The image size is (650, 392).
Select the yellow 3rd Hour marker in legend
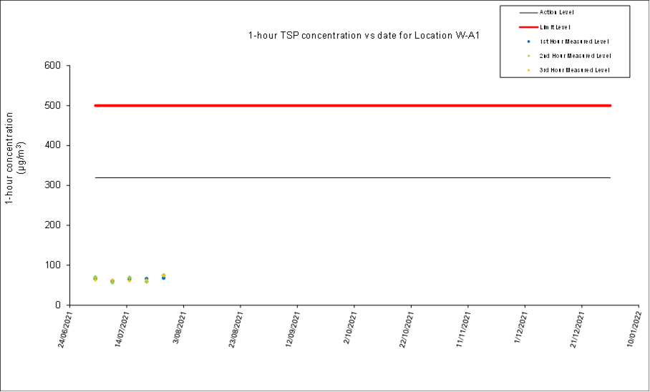point(528,69)
